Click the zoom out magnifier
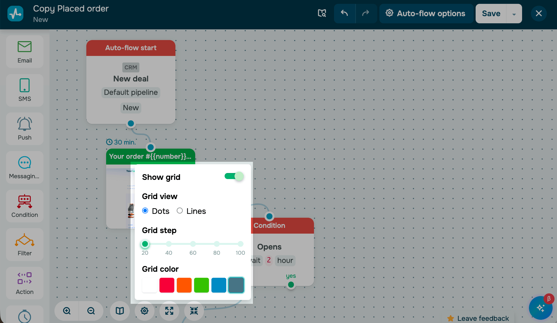The height and width of the screenshot is (323, 557). click(91, 311)
